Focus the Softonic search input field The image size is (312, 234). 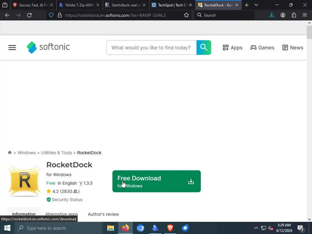pos(151,48)
